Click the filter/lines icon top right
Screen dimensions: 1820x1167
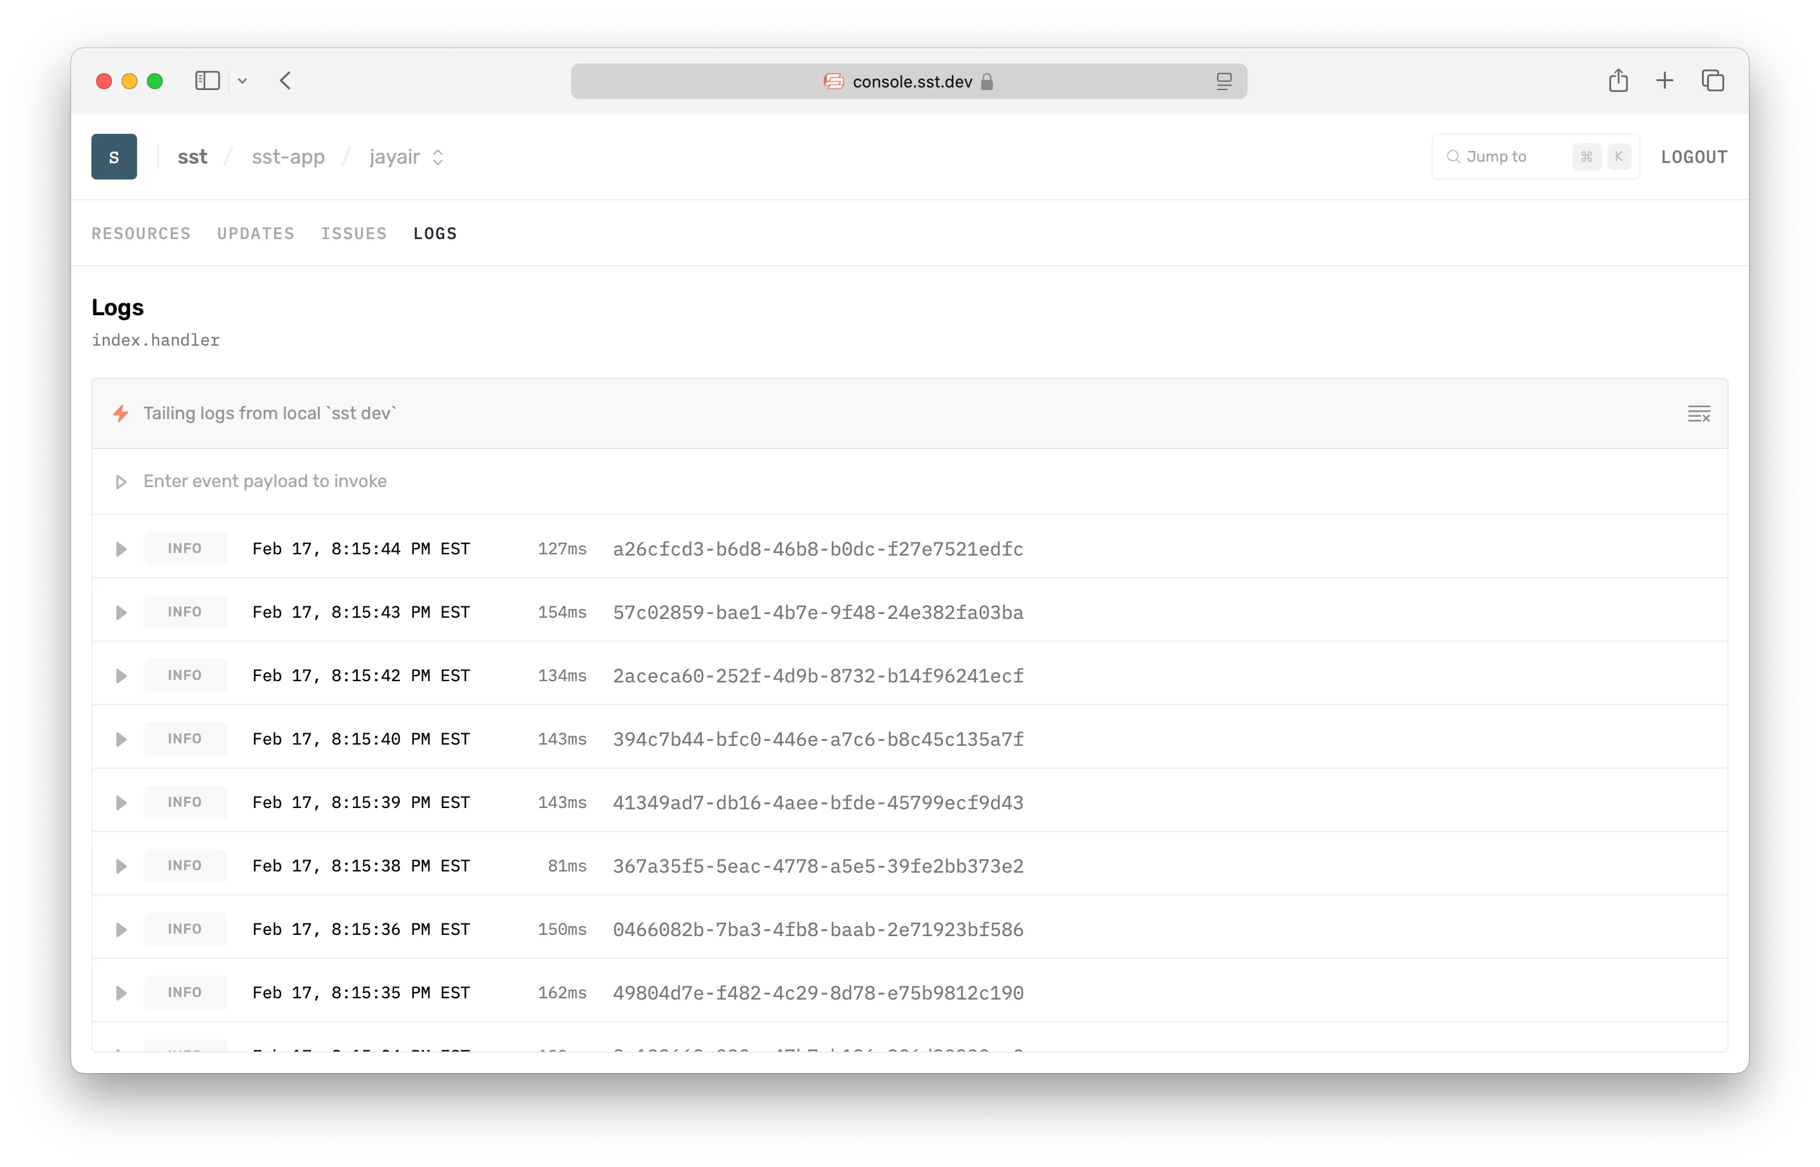[1699, 414]
